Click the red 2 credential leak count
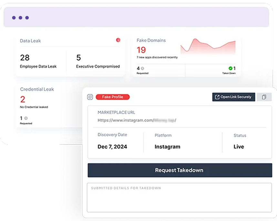This screenshot has height=221, width=277. (x=23, y=99)
